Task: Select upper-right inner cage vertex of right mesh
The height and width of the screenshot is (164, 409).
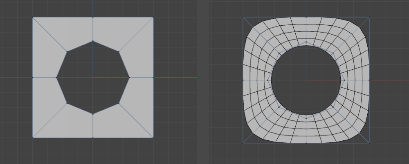Action: coord(333,53)
